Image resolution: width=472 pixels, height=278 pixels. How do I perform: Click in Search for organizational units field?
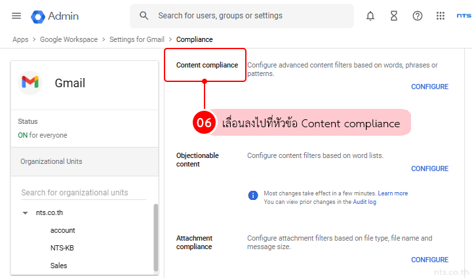point(84,193)
